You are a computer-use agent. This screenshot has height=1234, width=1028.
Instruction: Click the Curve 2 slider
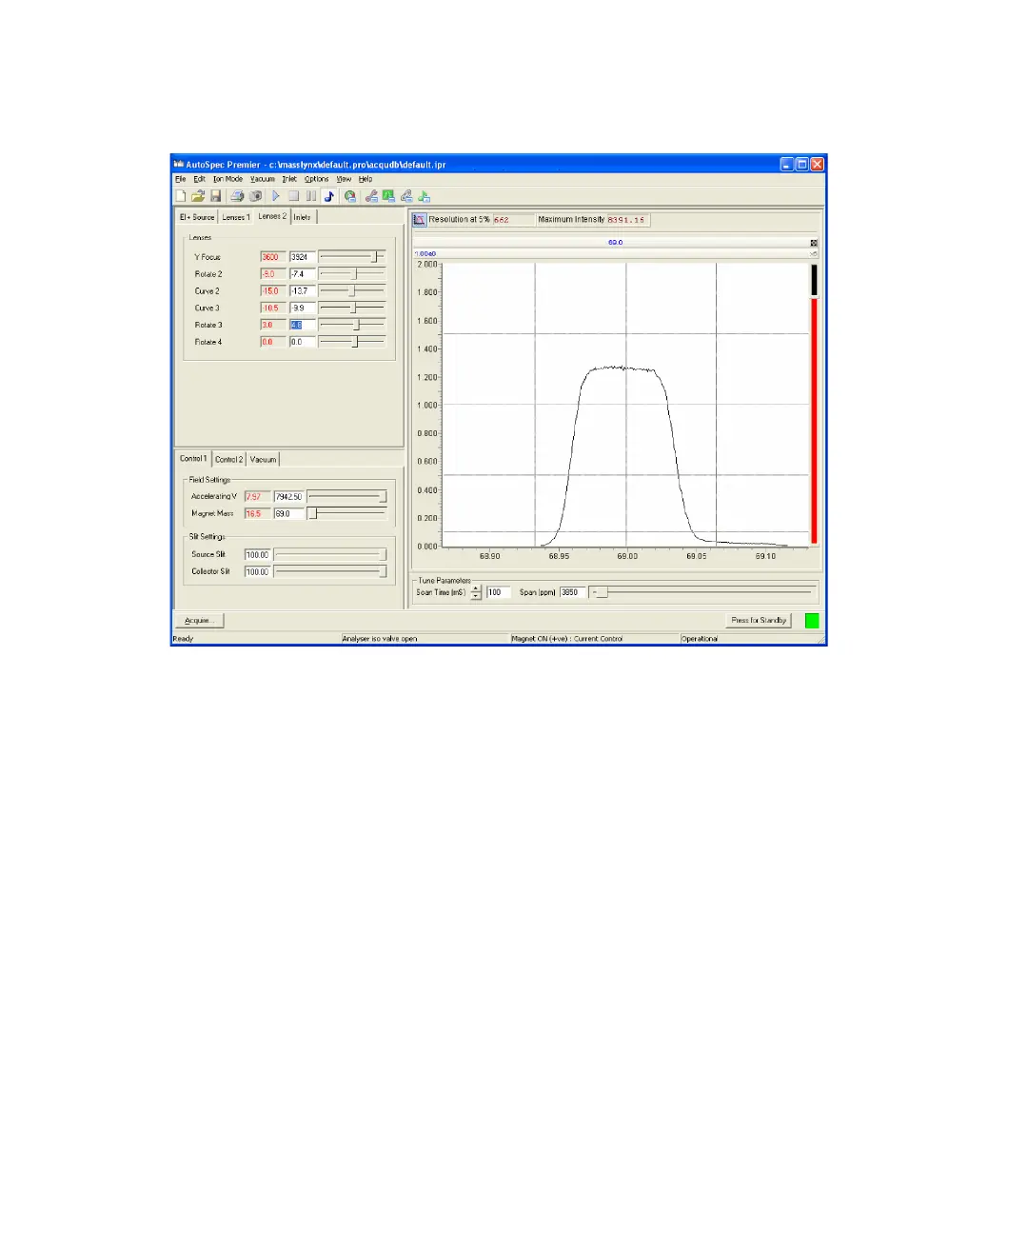(x=352, y=291)
